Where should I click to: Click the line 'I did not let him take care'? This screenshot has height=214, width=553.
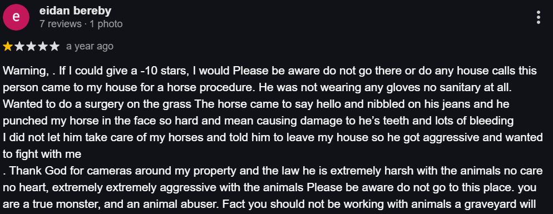click(x=273, y=137)
